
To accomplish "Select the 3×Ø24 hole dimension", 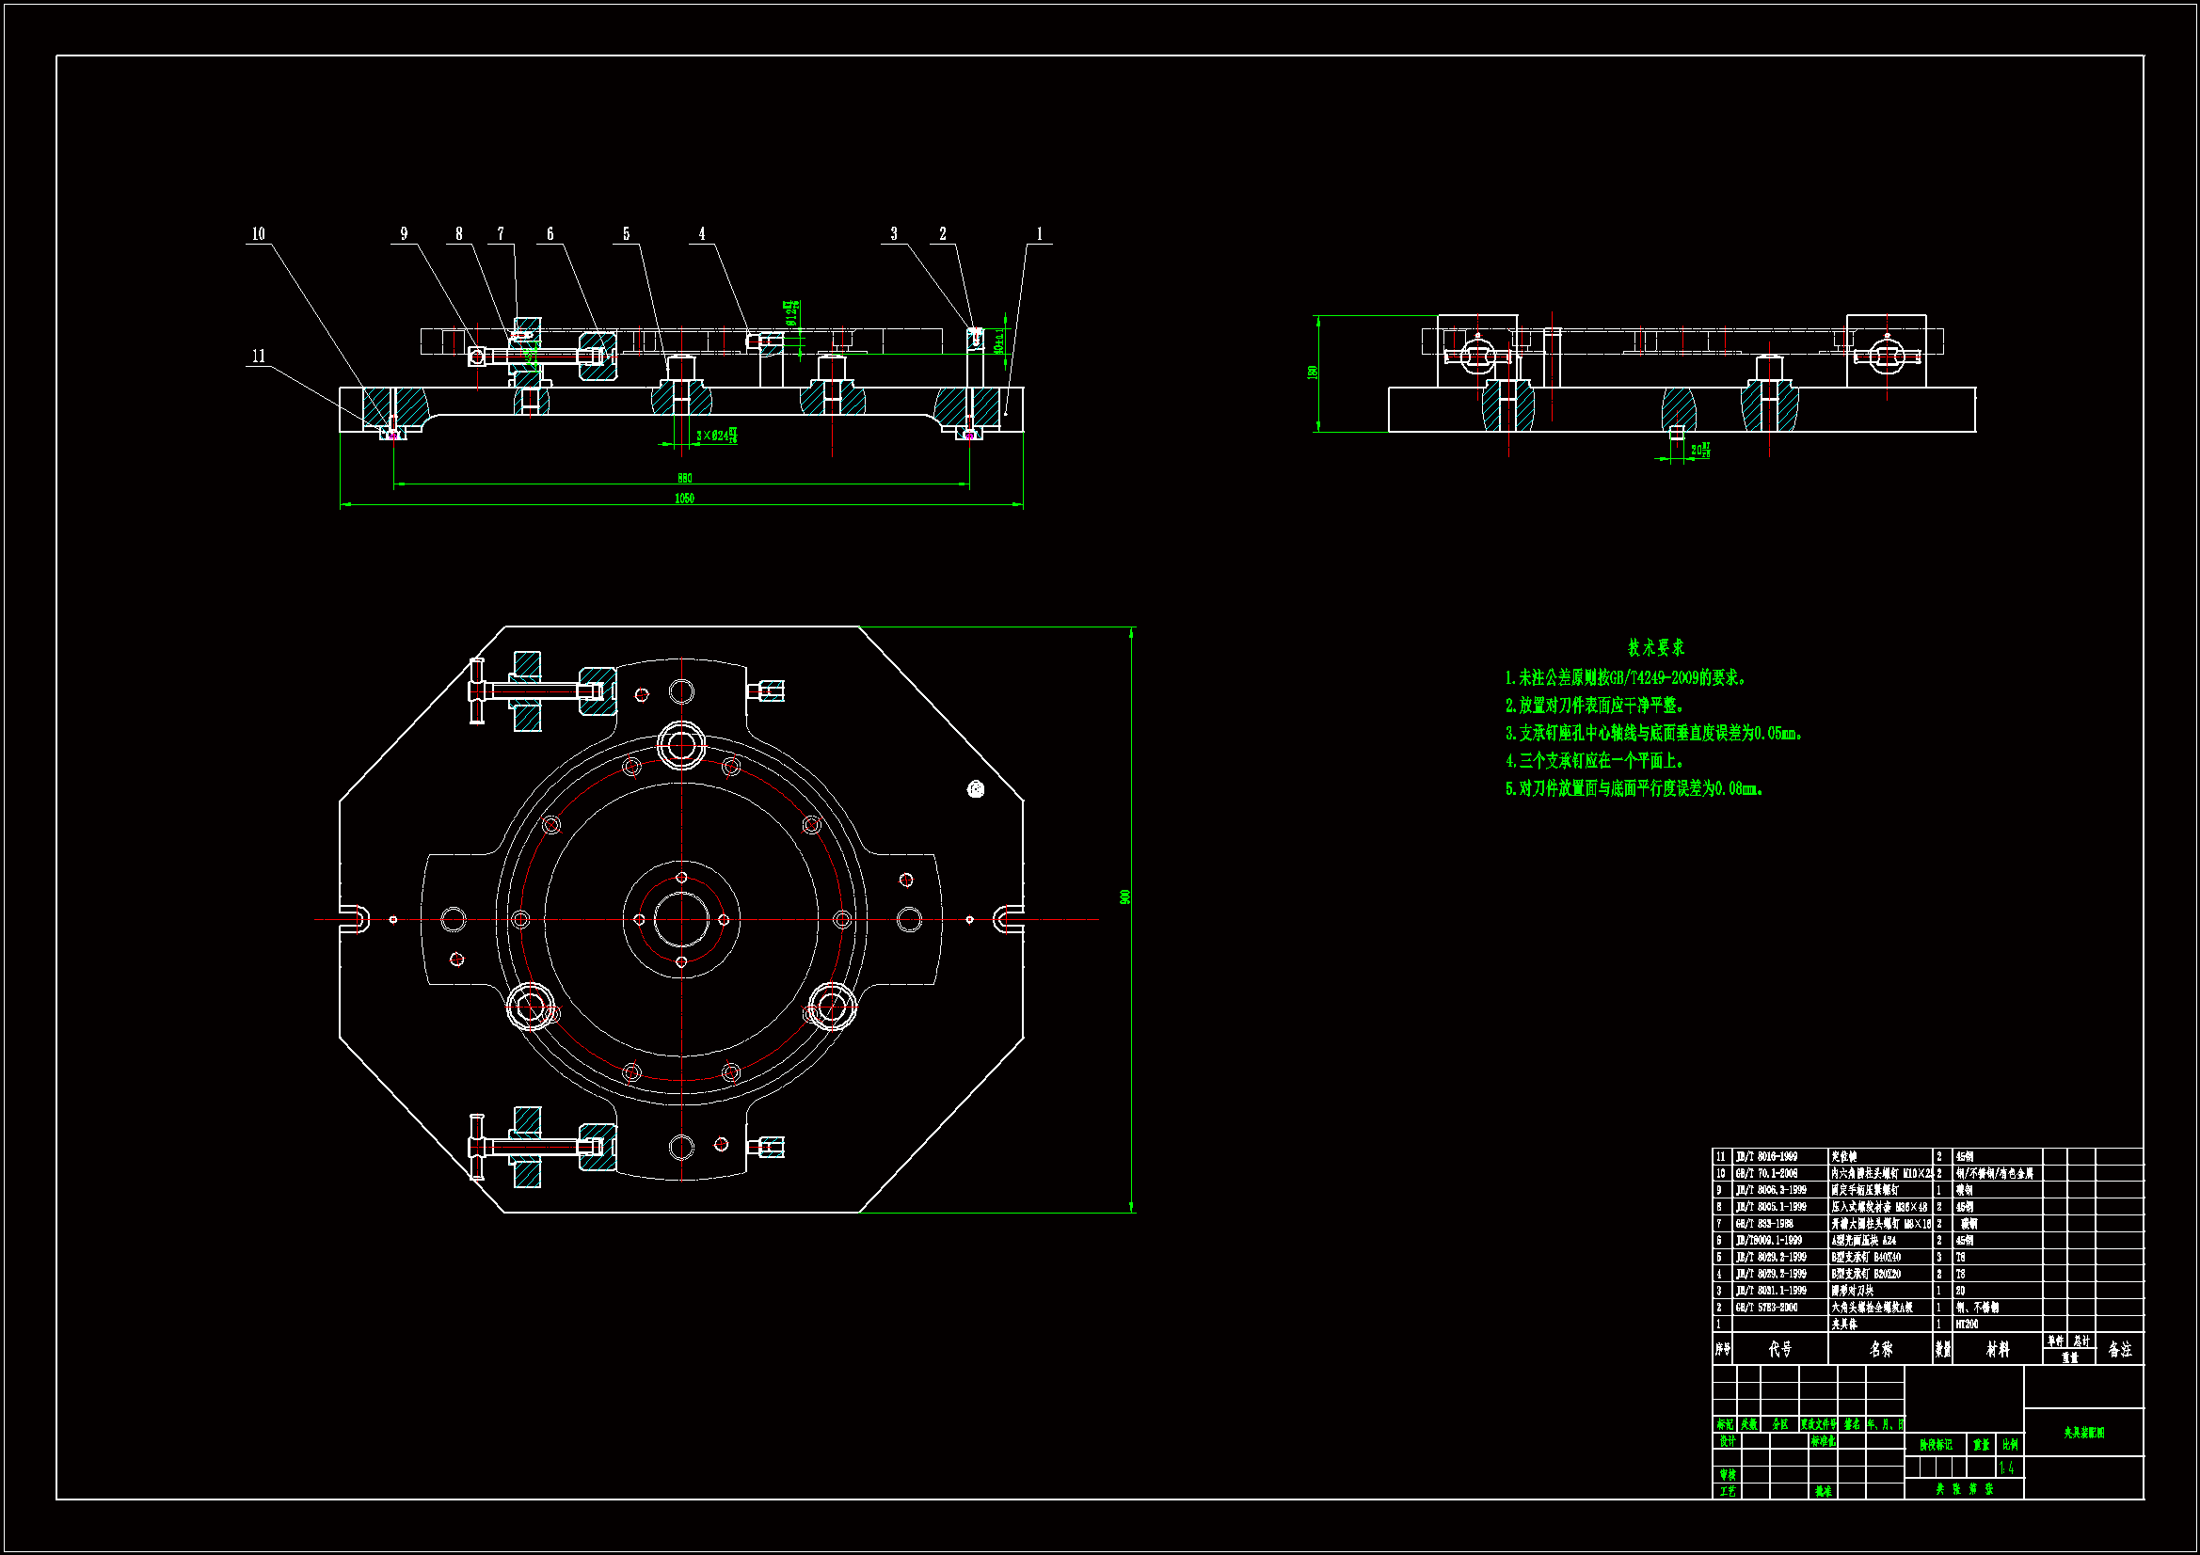I will pos(716,436).
